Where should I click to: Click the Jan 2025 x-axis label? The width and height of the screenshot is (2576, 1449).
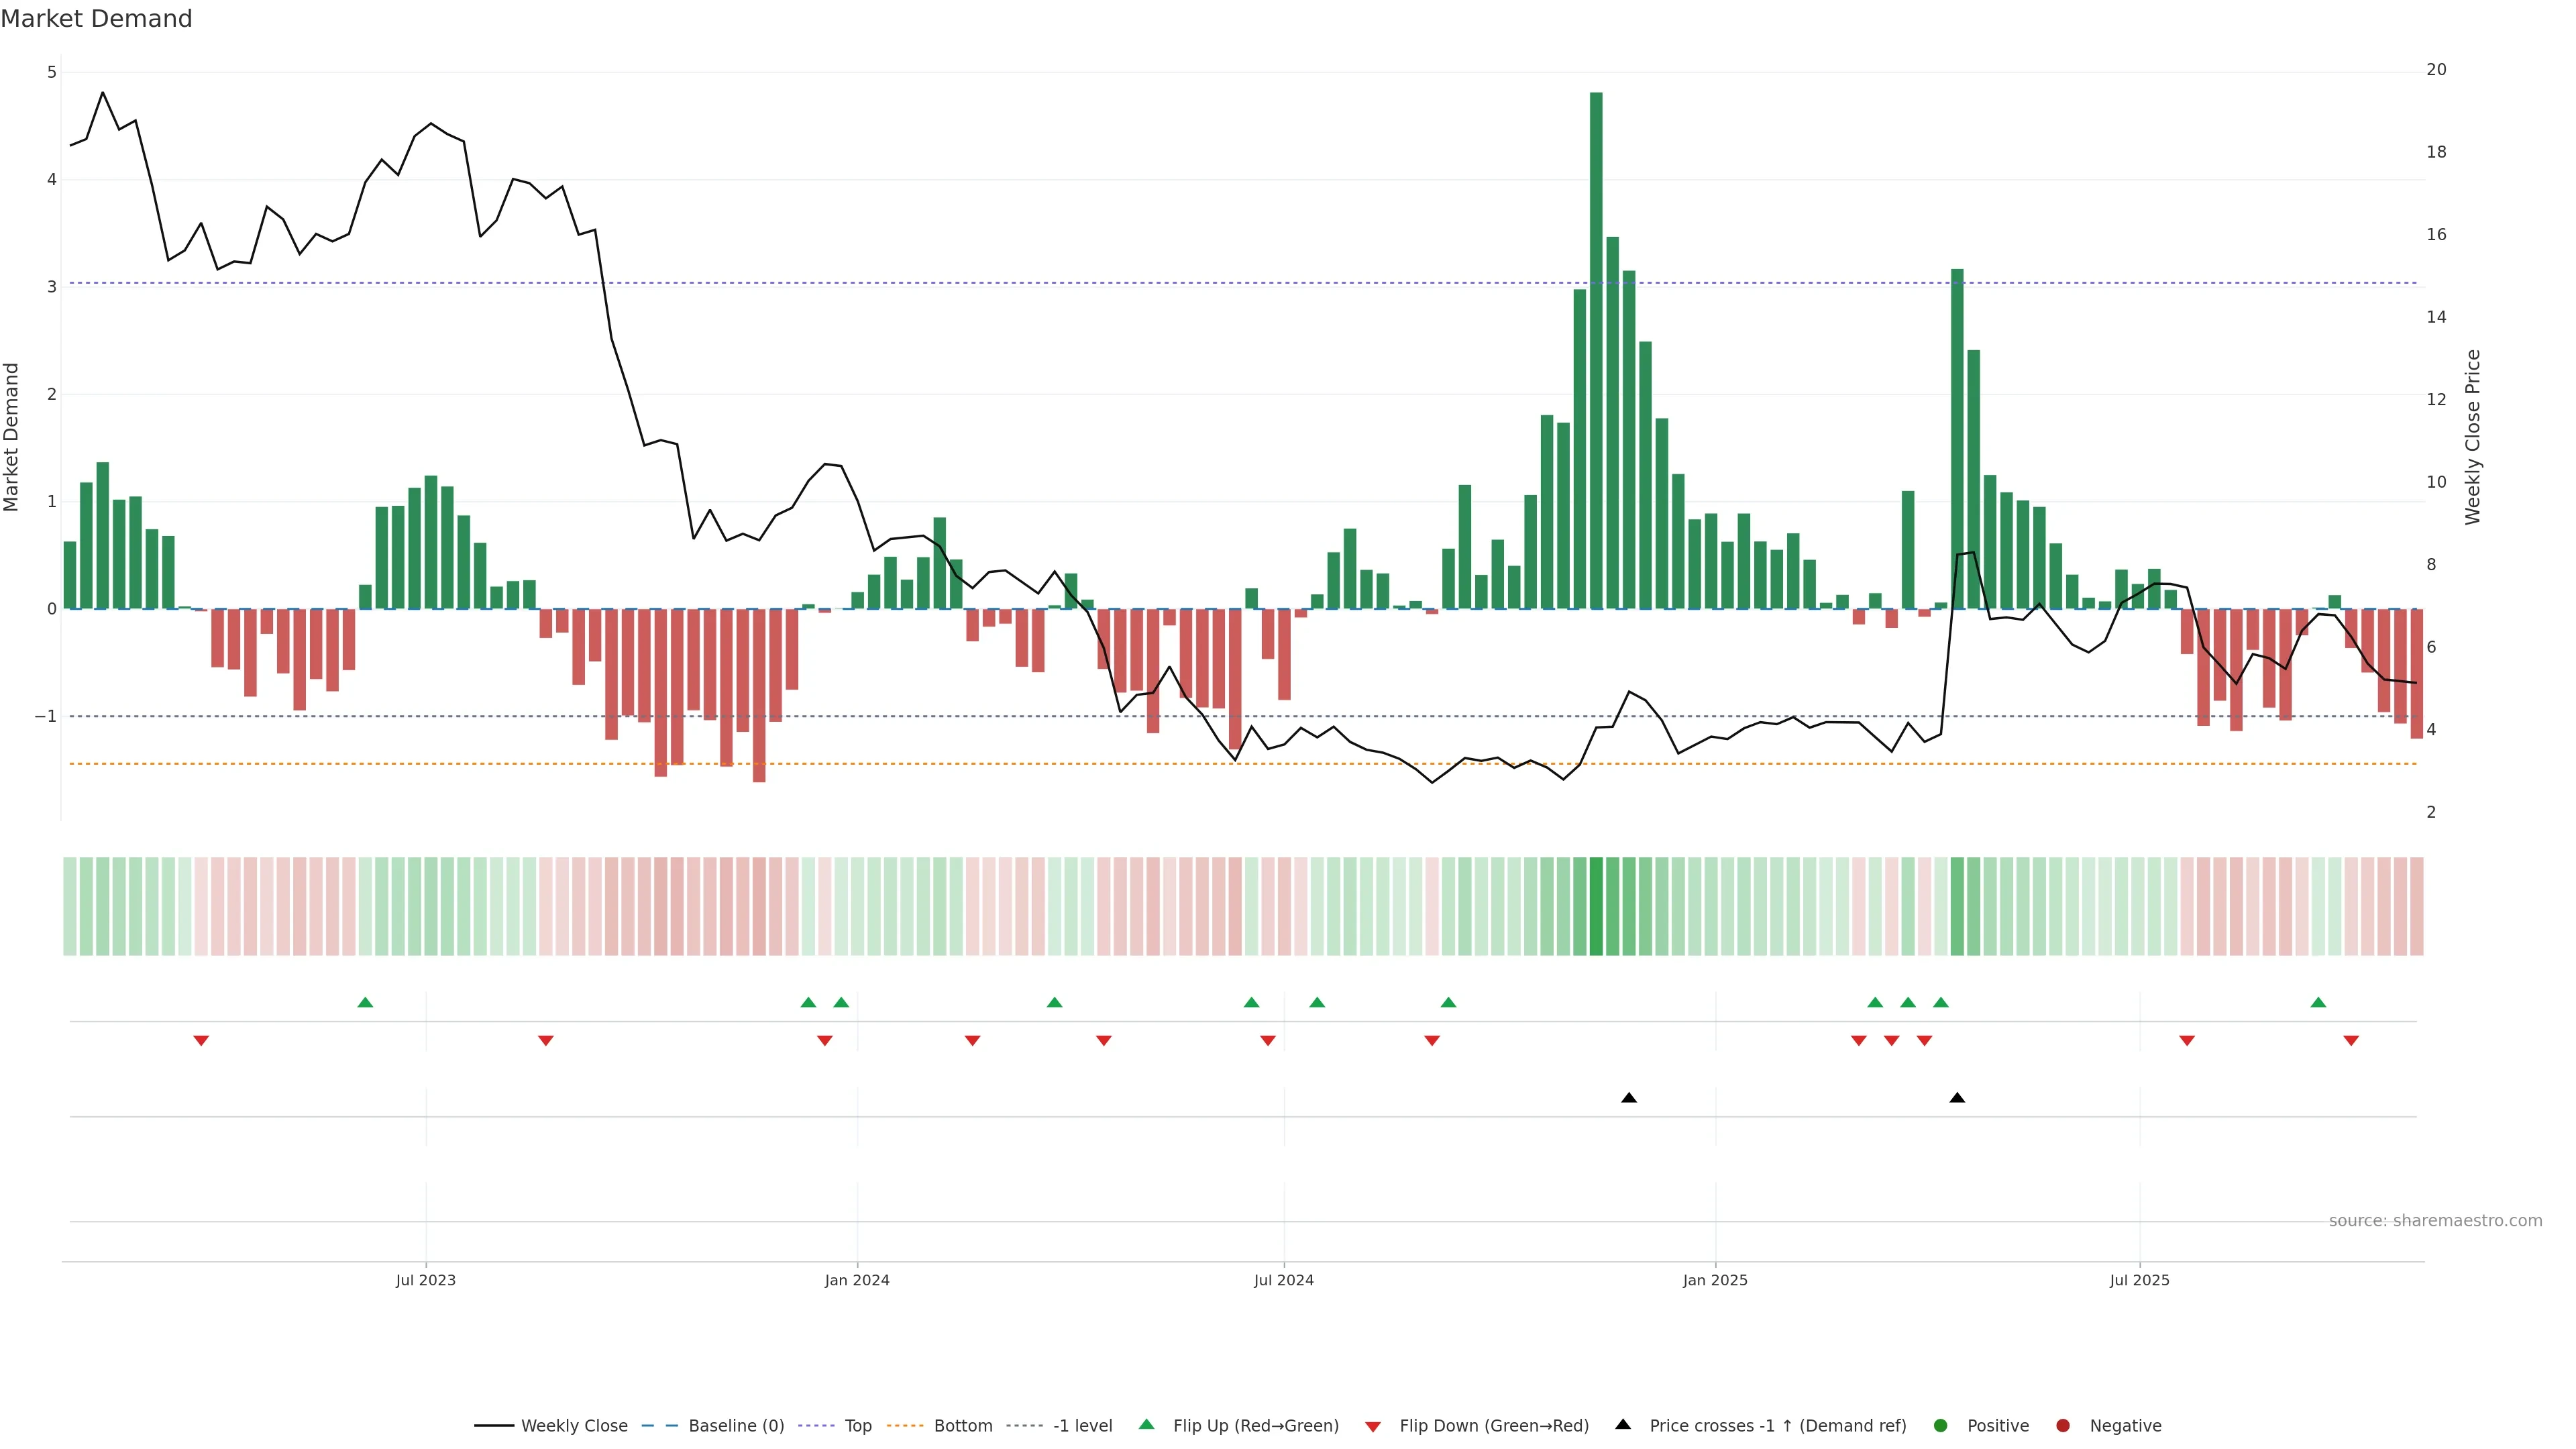pyautogui.click(x=1715, y=1281)
